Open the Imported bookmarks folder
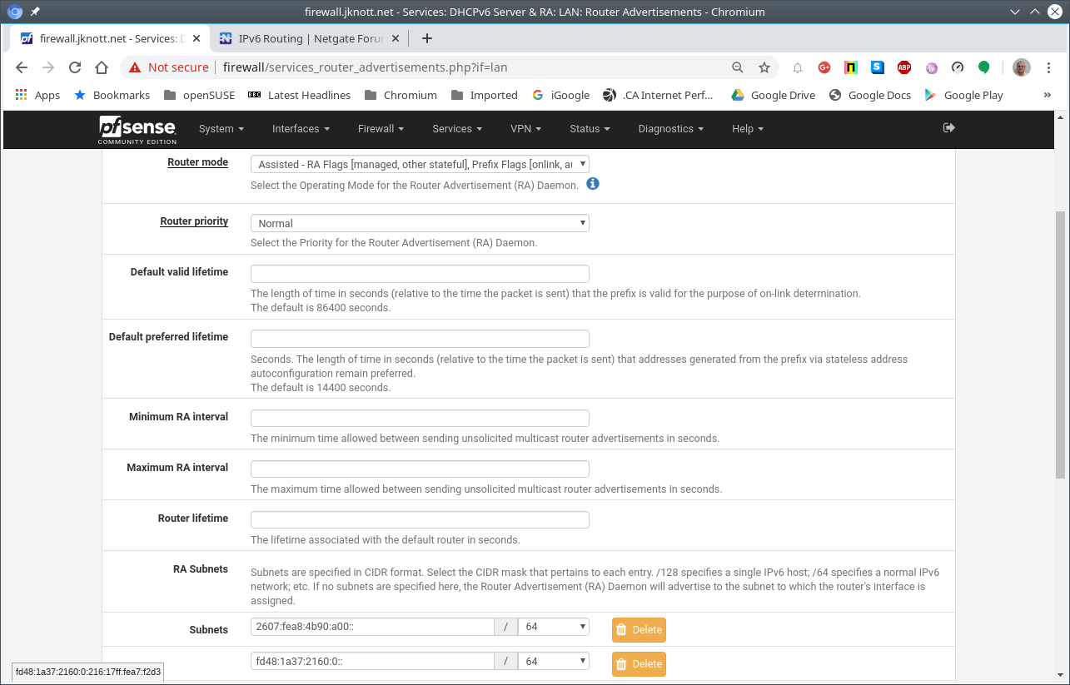The width and height of the screenshot is (1070, 685). click(485, 95)
